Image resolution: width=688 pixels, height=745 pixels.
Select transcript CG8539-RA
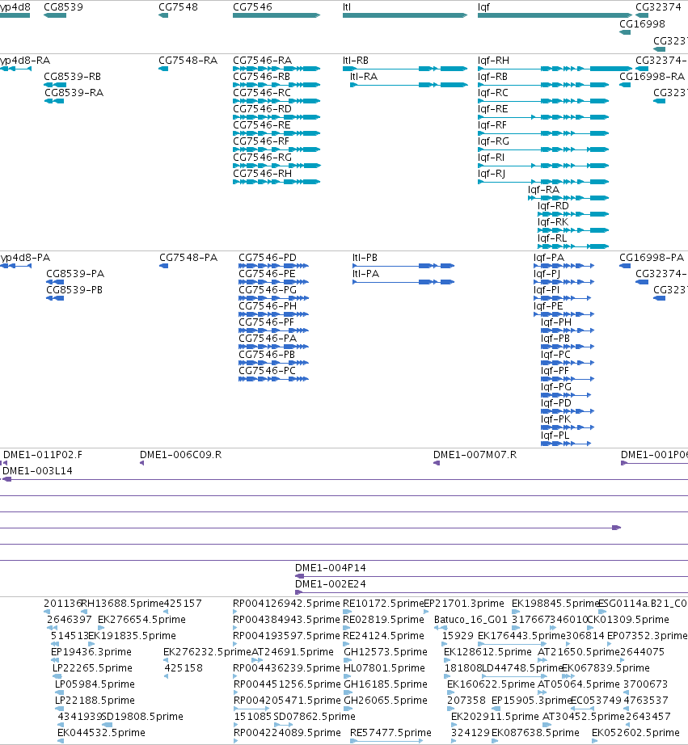coord(74,93)
